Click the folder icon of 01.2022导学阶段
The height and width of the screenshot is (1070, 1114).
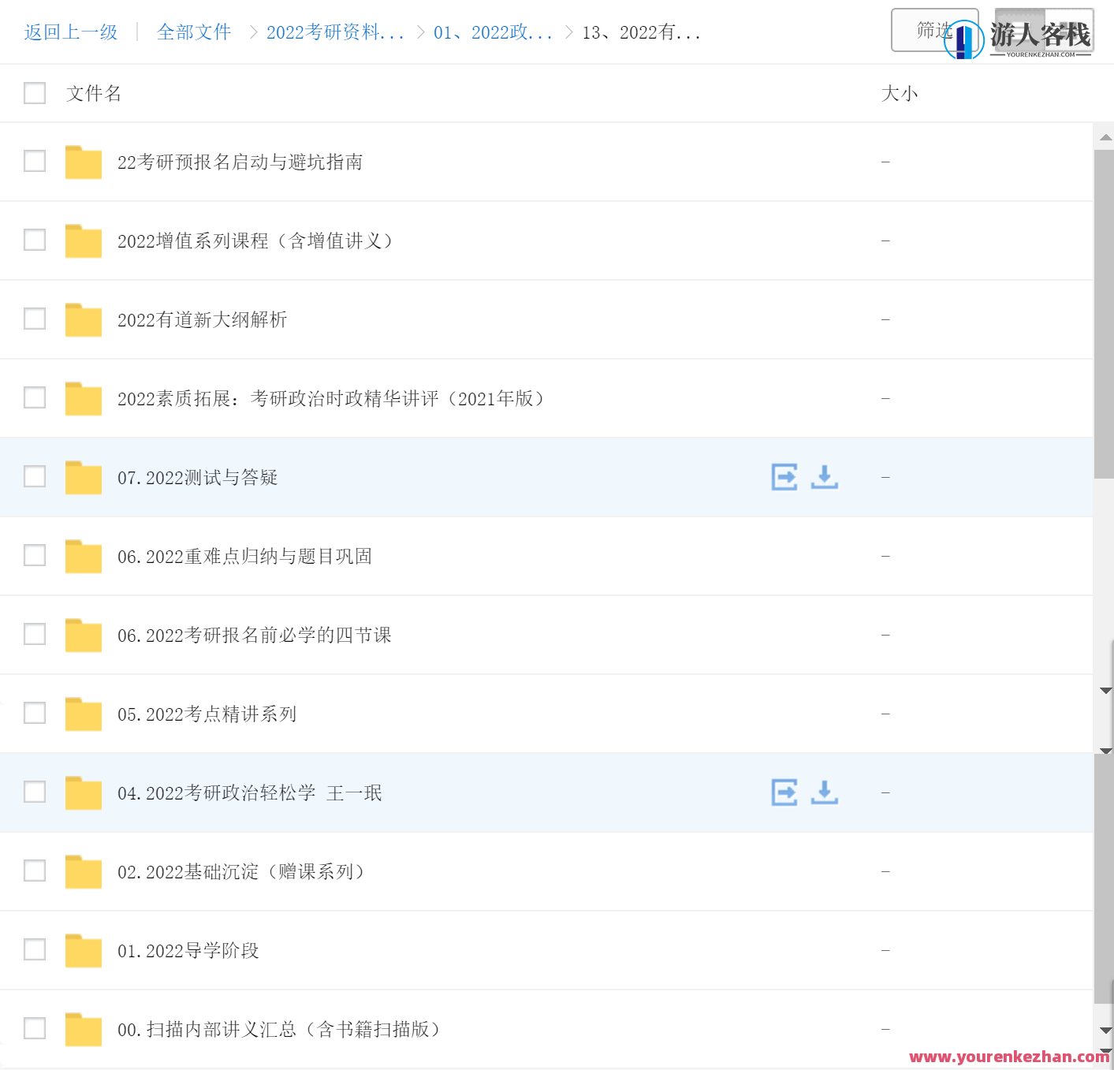83,950
